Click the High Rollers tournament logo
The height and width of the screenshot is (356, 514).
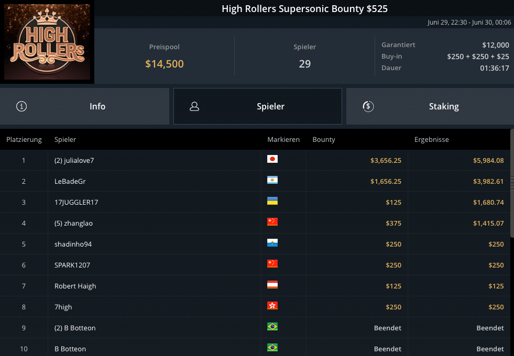click(x=47, y=42)
